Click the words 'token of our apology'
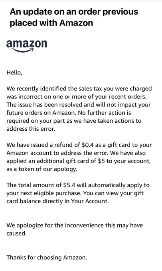 [47, 169]
